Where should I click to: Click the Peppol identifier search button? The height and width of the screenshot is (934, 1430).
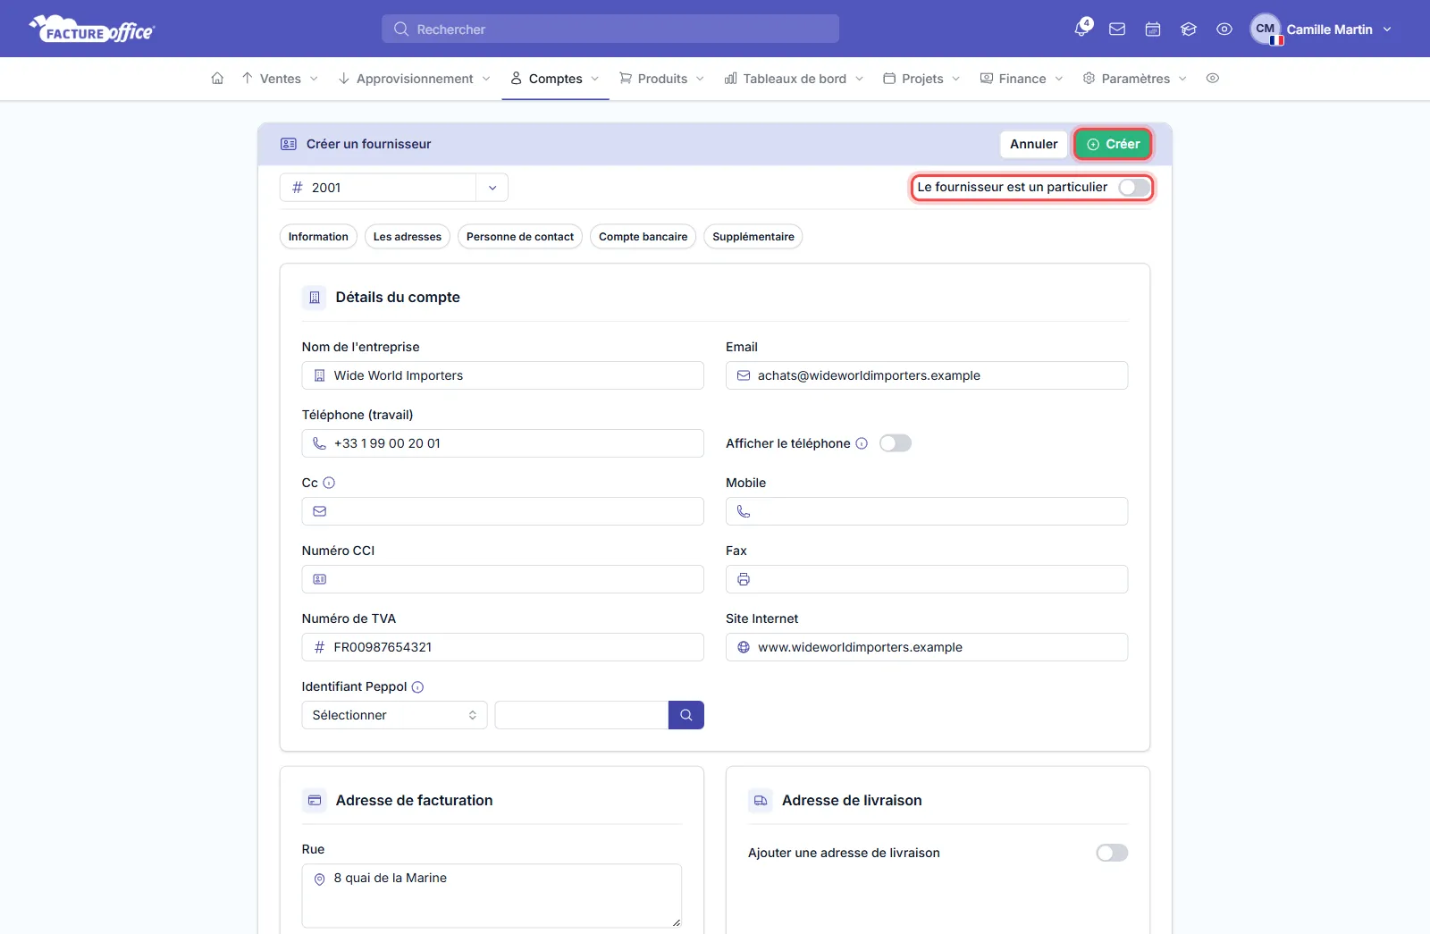(x=686, y=715)
